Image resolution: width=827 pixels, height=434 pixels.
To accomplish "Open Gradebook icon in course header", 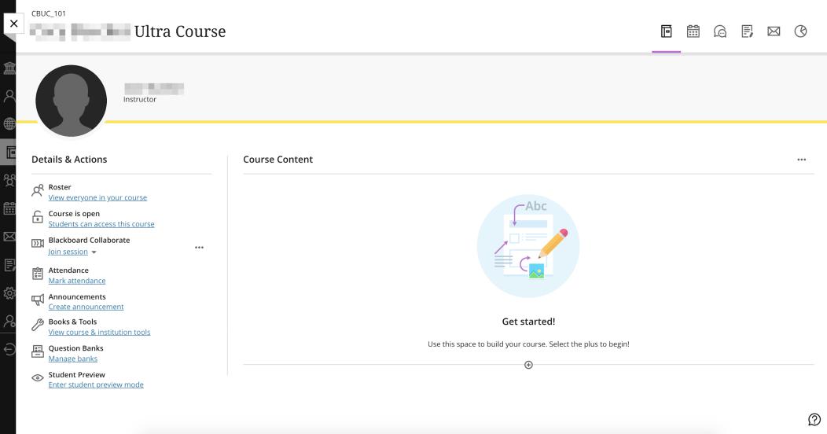I will click(747, 31).
